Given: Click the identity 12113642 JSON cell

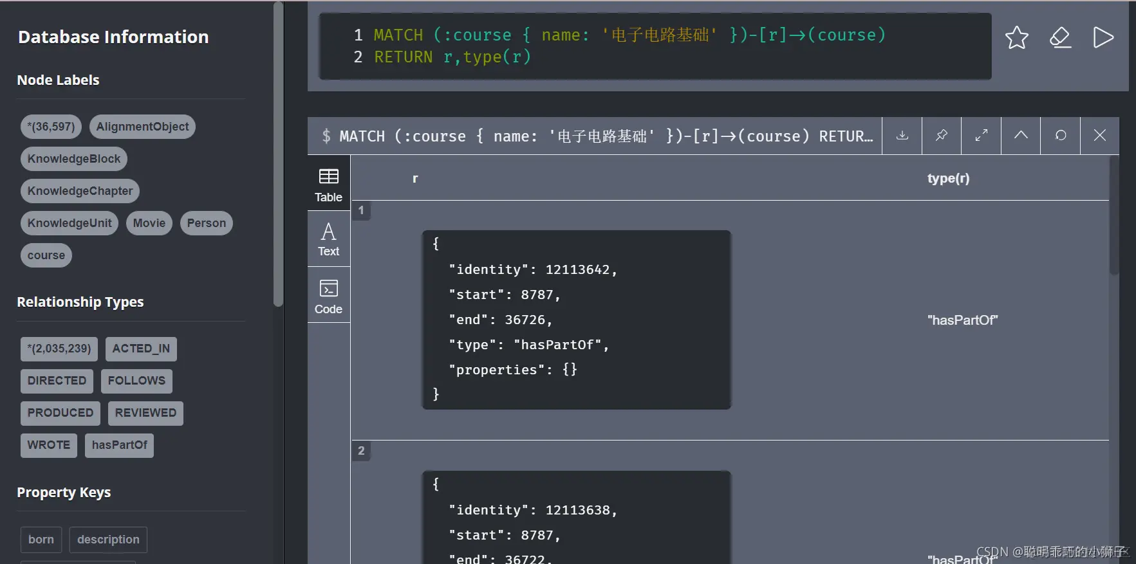Looking at the screenshot, I should (576, 320).
